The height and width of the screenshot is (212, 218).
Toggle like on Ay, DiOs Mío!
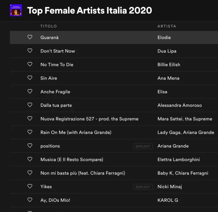pyautogui.click(x=30, y=200)
